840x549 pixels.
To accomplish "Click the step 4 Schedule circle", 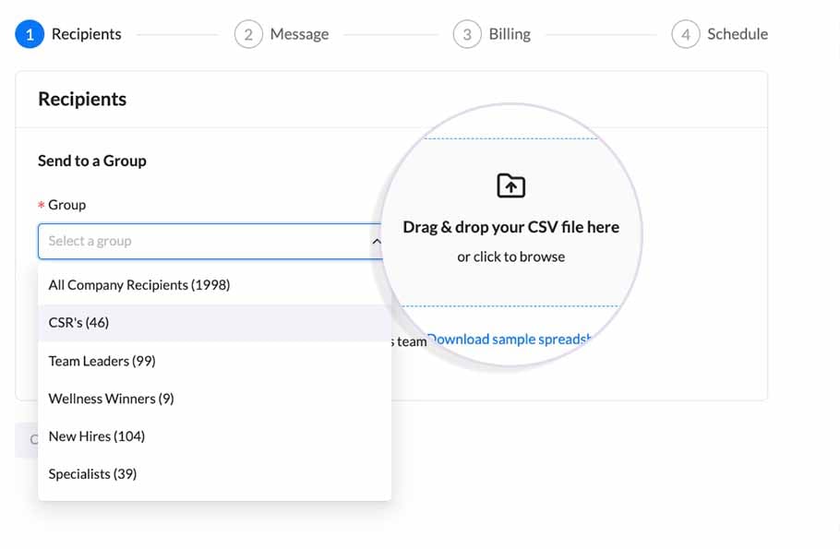I will [685, 33].
